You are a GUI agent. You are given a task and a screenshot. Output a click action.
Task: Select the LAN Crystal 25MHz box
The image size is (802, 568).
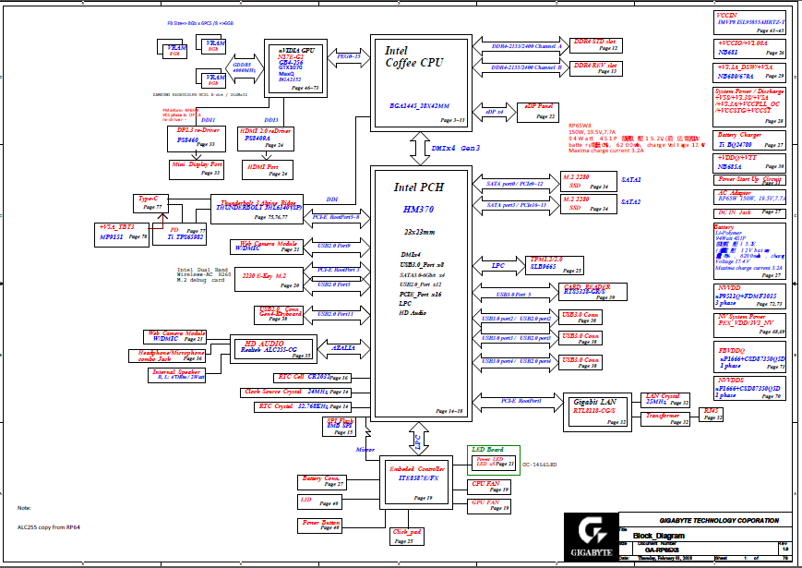pos(665,400)
